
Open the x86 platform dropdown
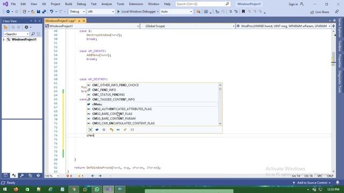click(101, 12)
